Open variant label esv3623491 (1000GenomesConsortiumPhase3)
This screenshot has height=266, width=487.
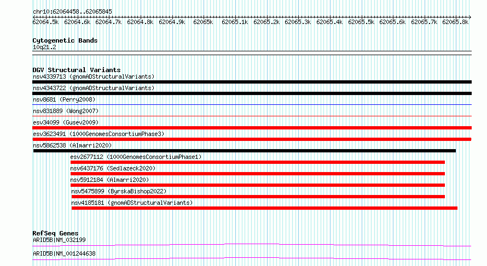pyautogui.click(x=98, y=134)
